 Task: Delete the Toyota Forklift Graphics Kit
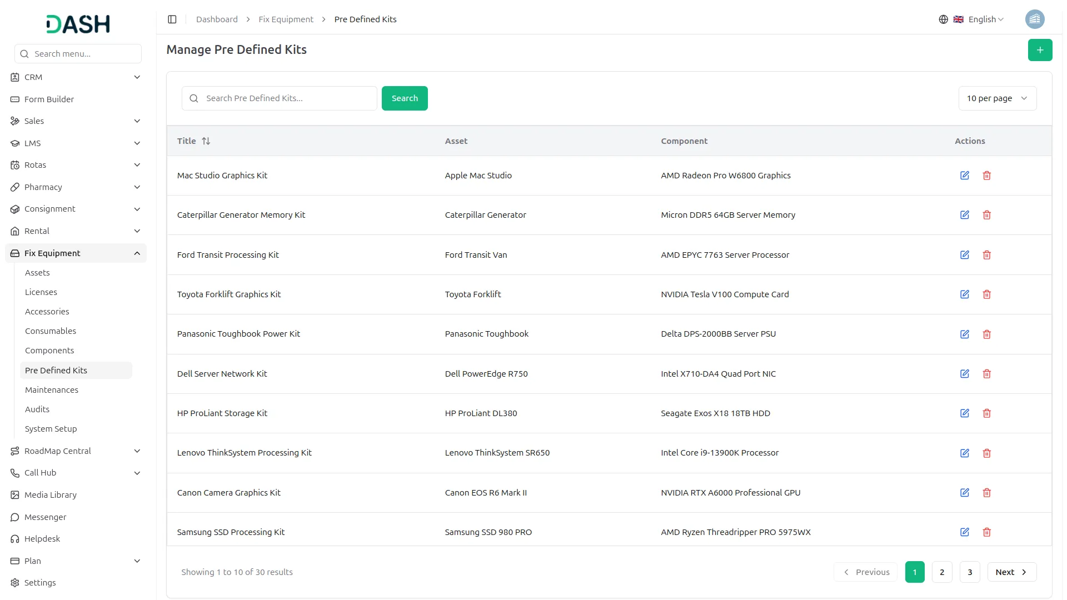[x=986, y=294]
